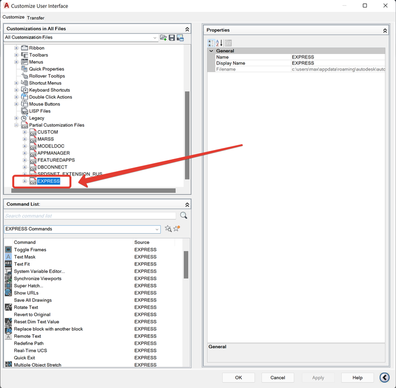Select the Quick Exit command
The height and width of the screenshot is (388, 396).
click(24, 358)
